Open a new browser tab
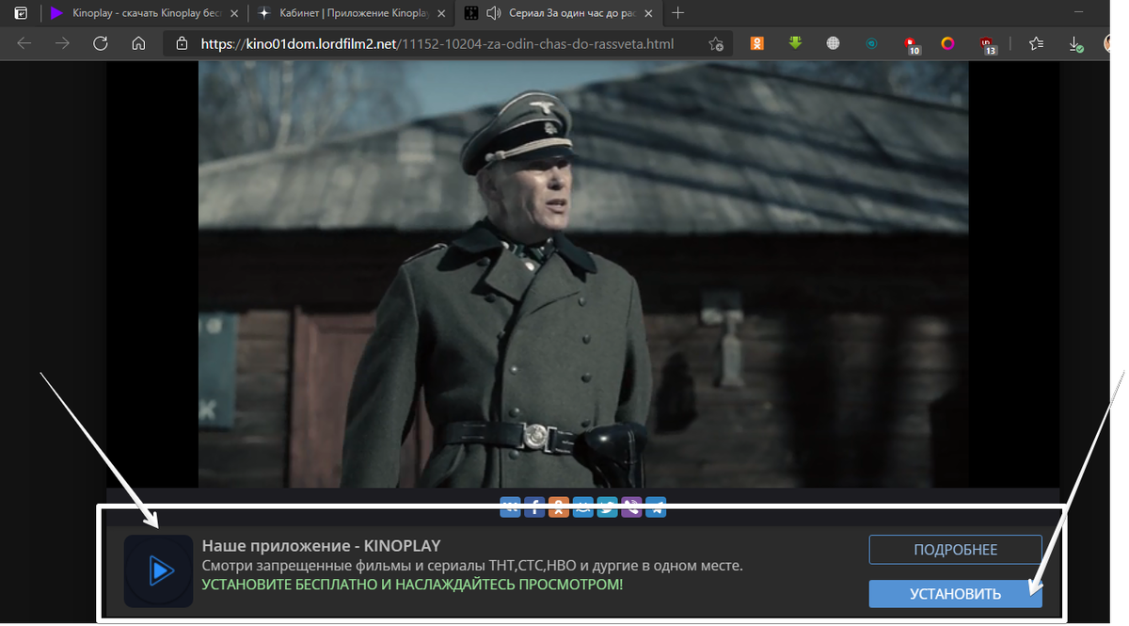The width and height of the screenshot is (1129, 626). click(677, 13)
